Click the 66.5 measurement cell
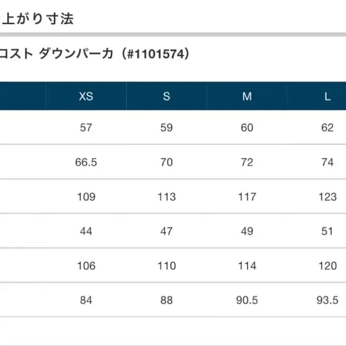Viewport: 346px width, 346px height. tap(86, 162)
